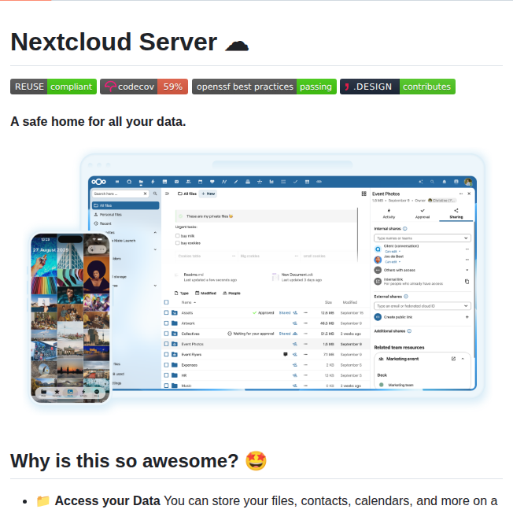
Task: Switch to the Approval tab in sidebar panel
Action: (x=423, y=213)
